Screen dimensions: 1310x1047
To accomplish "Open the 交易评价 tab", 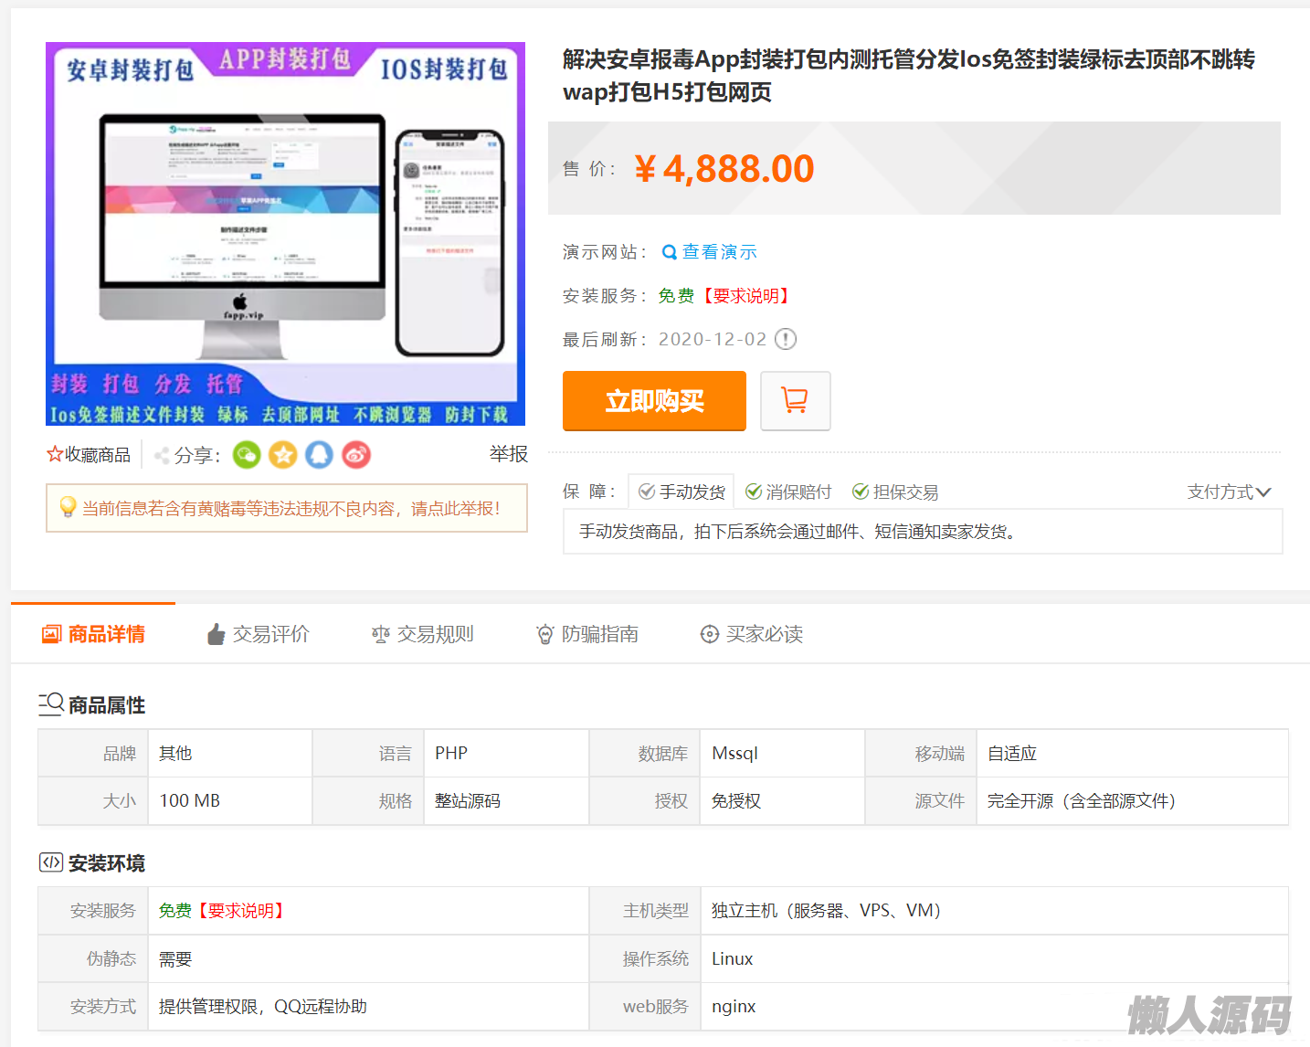I will pyautogui.click(x=259, y=634).
